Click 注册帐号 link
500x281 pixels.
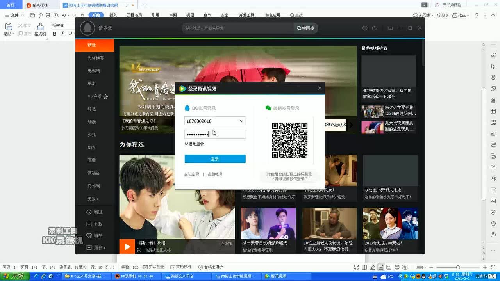pyautogui.click(x=215, y=174)
